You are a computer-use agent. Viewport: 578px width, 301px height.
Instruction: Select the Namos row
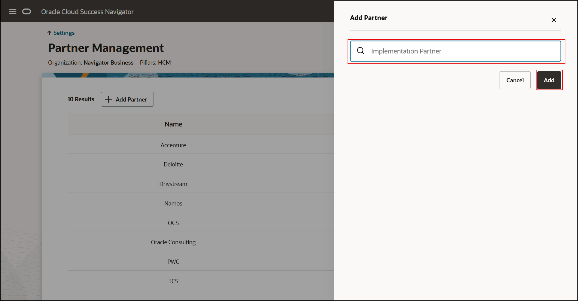pos(201,203)
